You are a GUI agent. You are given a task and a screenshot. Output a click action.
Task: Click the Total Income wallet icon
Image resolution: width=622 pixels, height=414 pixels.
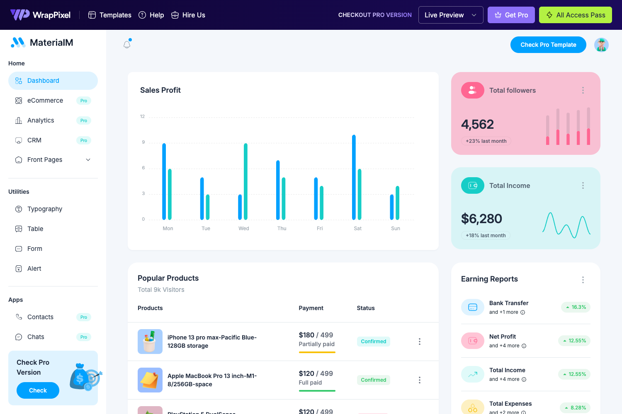472,185
